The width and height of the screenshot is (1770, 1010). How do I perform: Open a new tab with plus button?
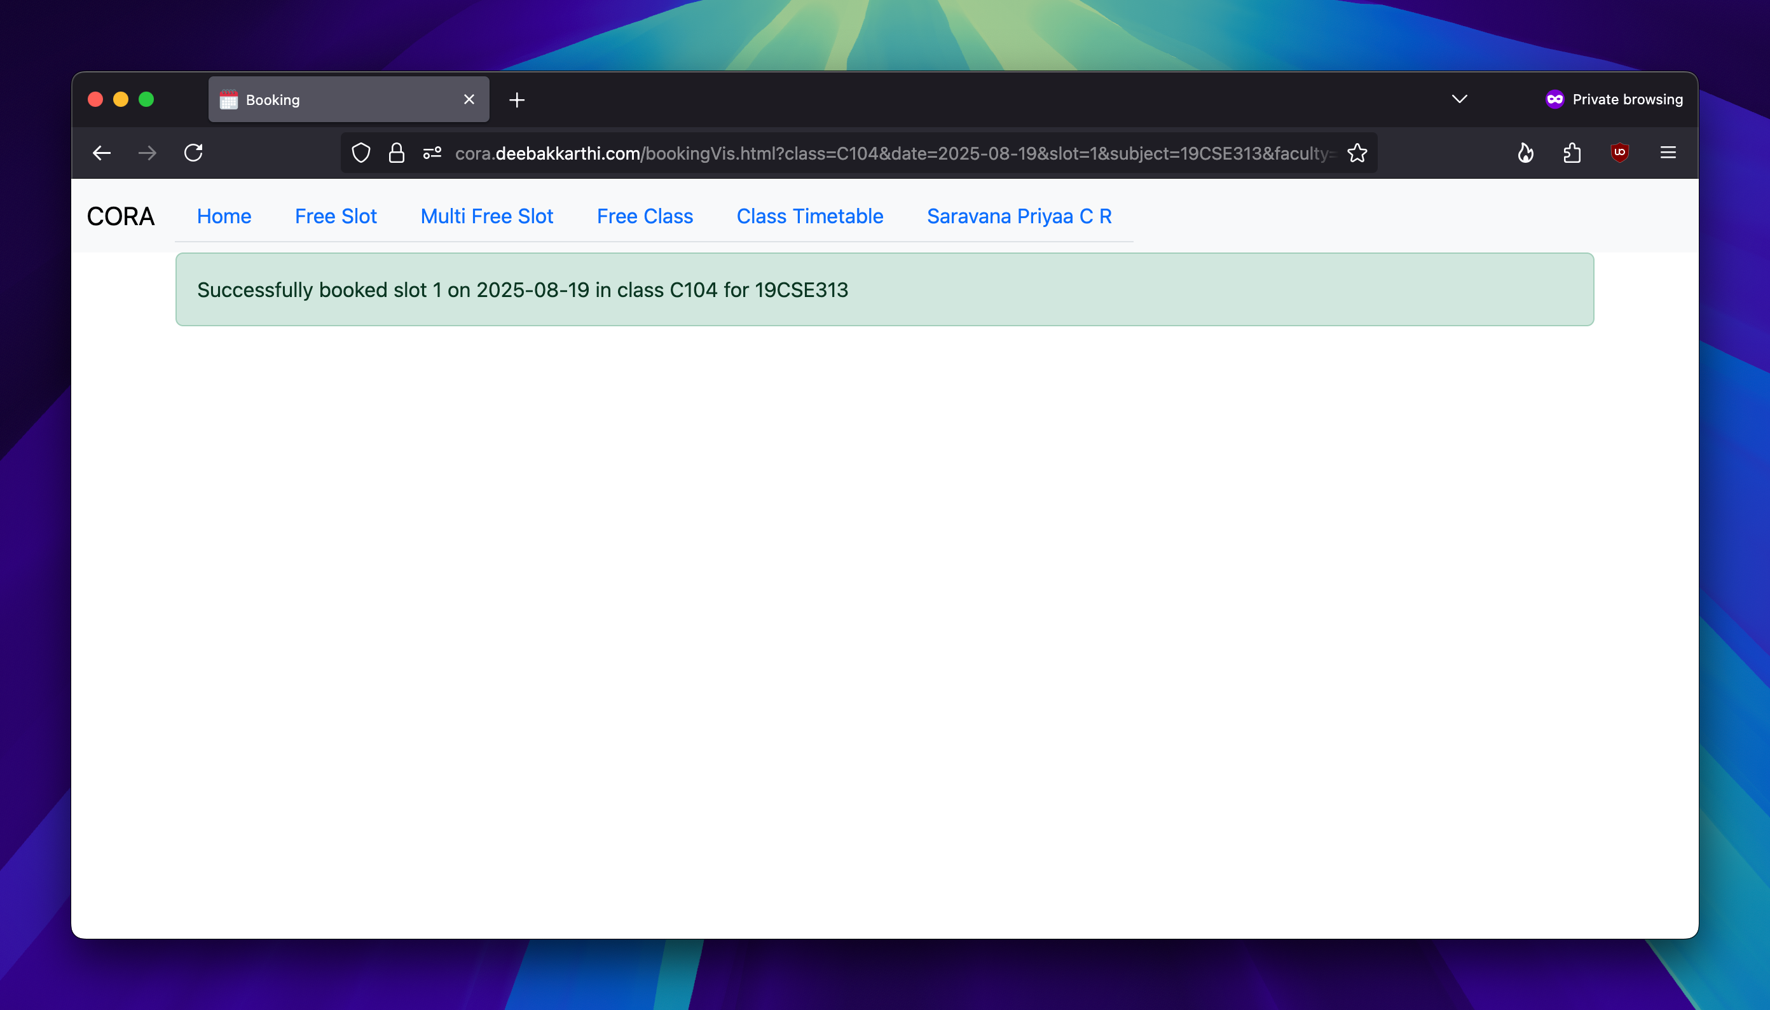[x=516, y=100]
